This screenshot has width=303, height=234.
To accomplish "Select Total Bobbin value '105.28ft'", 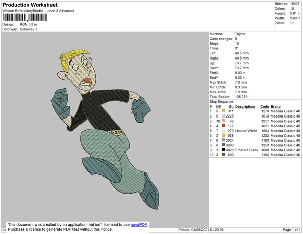I will (x=241, y=97).
